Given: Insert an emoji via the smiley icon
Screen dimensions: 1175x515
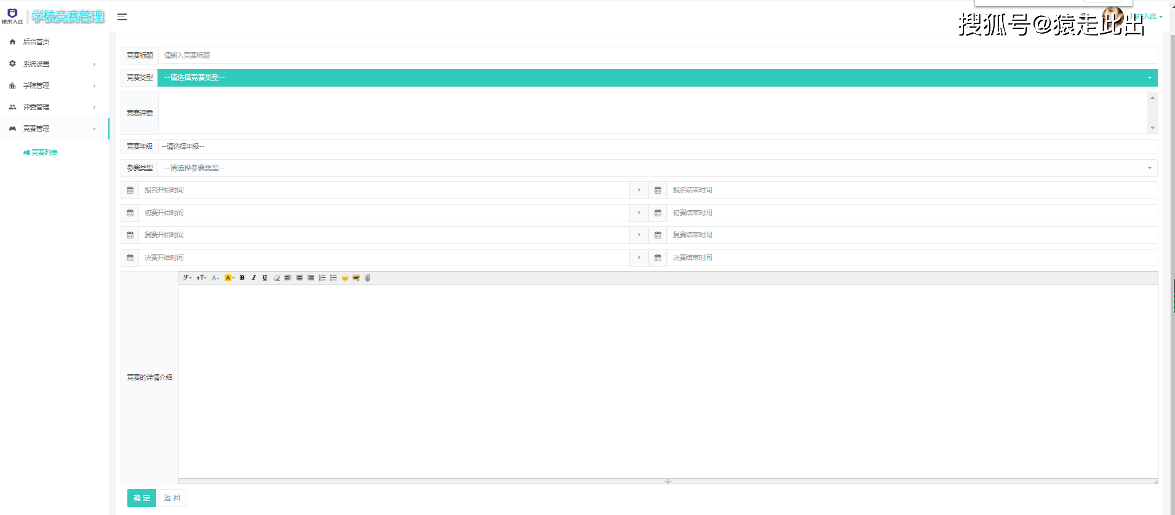Looking at the screenshot, I should pyautogui.click(x=345, y=278).
